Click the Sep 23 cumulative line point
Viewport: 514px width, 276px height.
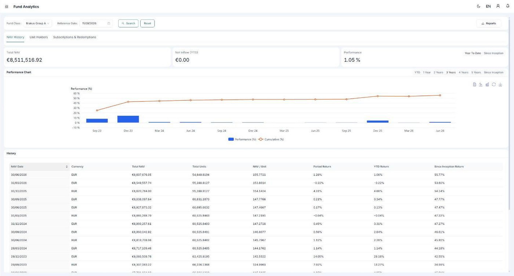97,110
